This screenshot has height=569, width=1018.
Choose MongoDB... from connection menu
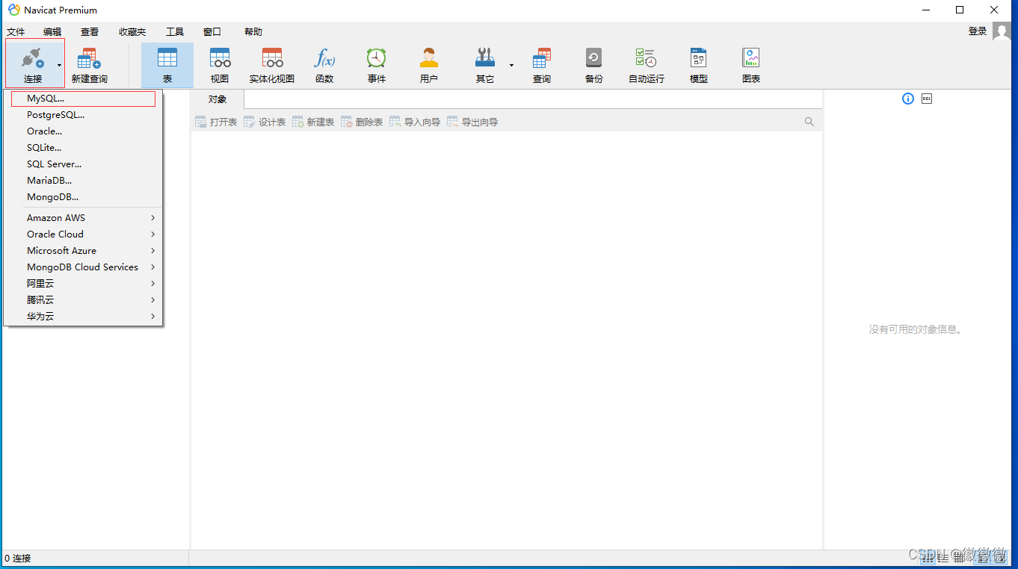pyautogui.click(x=83, y=197)
